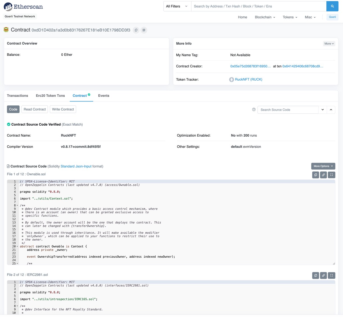343x317 pixels.
Task: Expand the Misc navigation menu
Action: tap(310, 17)
